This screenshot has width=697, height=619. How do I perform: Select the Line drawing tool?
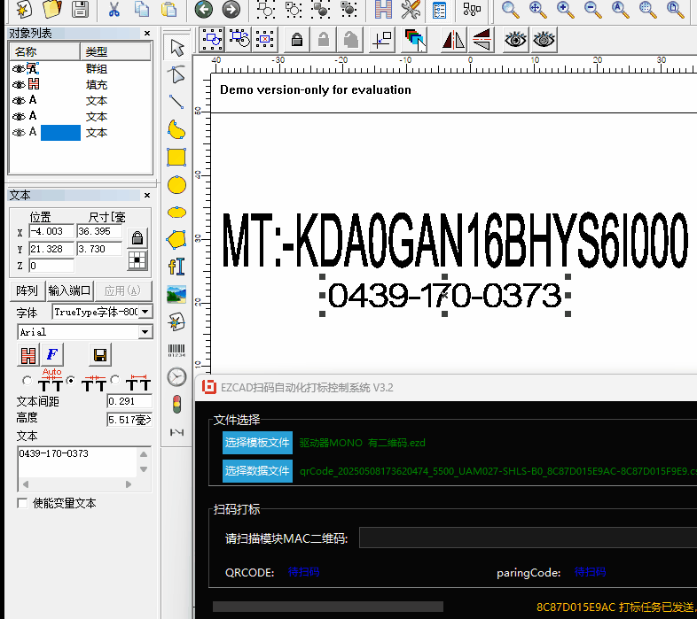177,102
